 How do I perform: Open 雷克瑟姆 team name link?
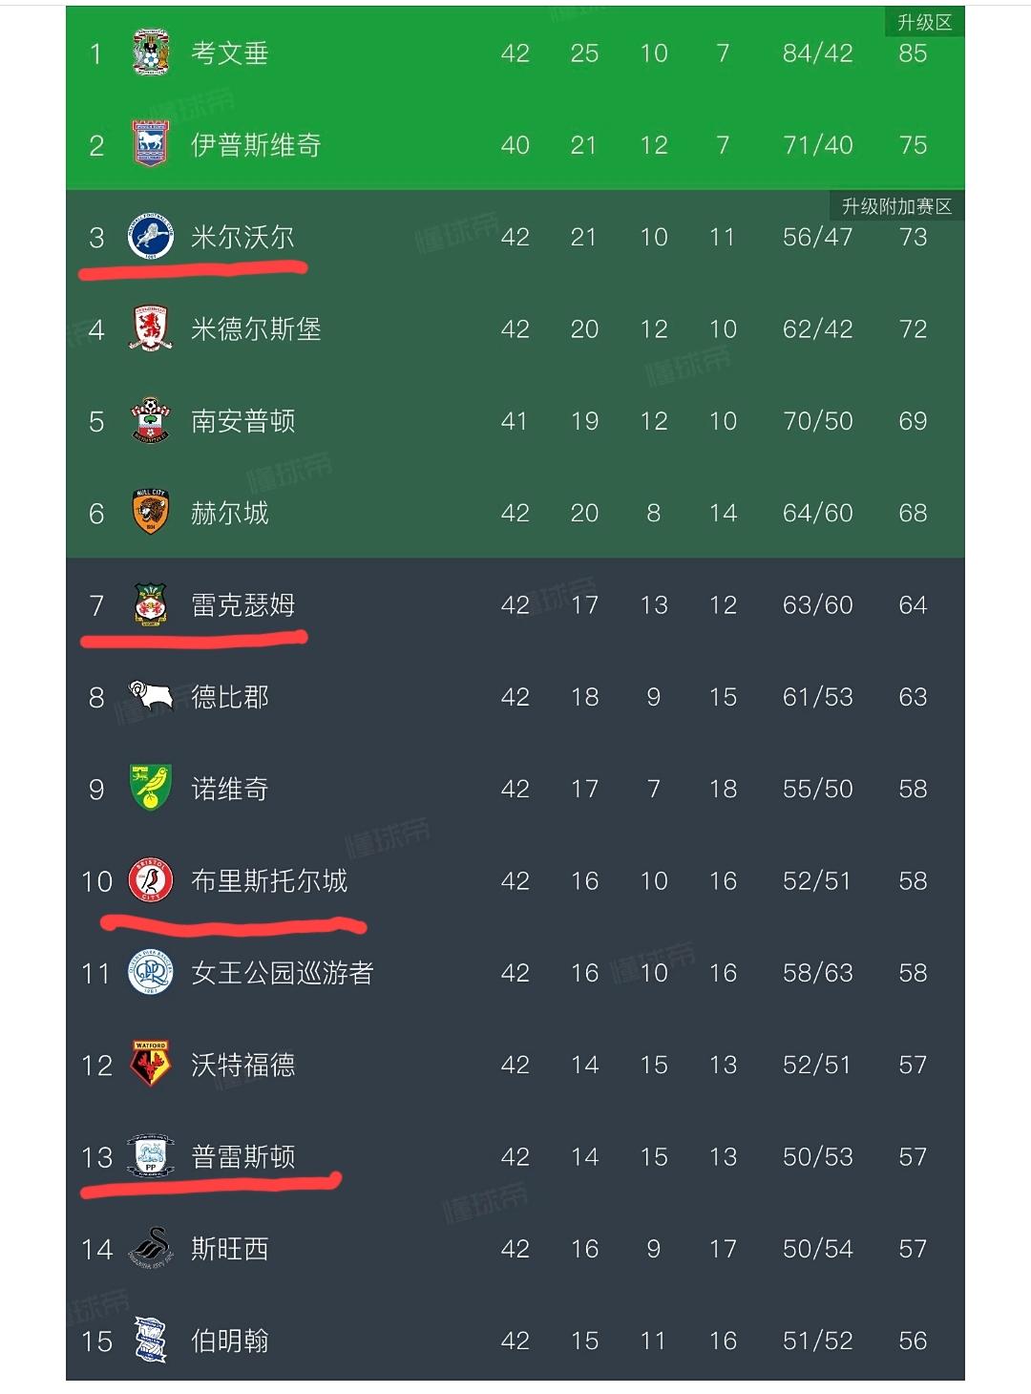pyautogui.click(x=242, y=603)
